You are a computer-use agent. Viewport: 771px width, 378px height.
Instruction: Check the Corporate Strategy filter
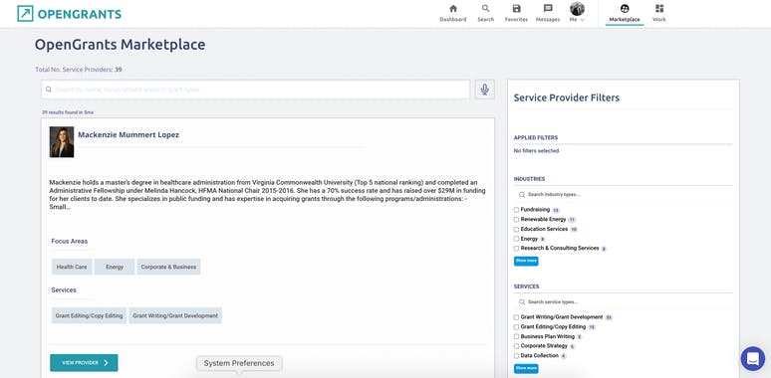click(516, 346)
